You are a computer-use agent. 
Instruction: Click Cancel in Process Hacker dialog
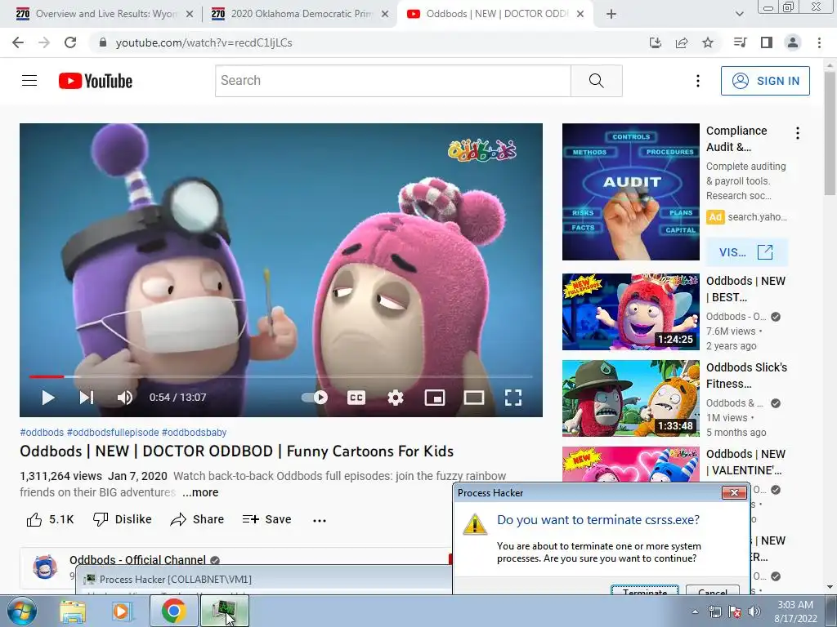713,591
